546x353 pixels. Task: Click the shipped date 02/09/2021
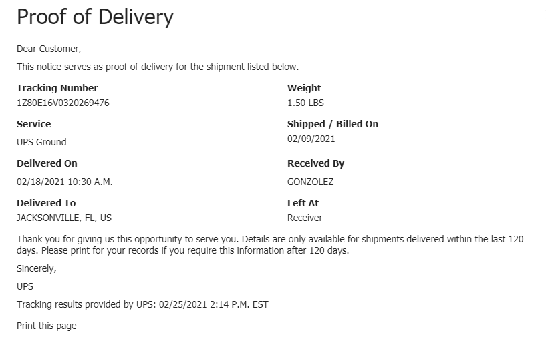[311, 139]
